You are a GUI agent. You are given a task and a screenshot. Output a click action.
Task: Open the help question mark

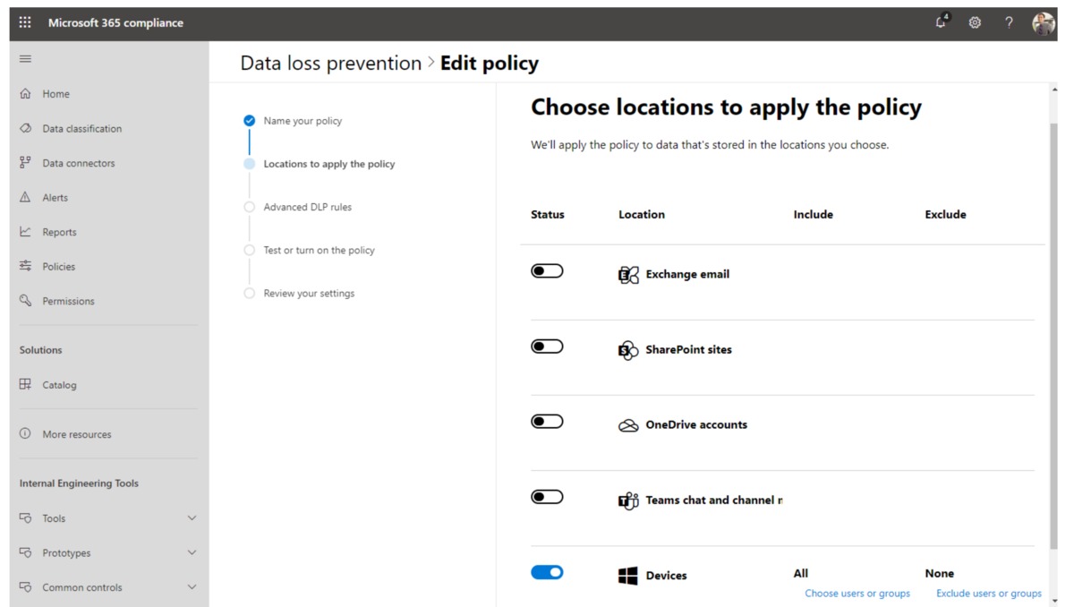pos(1009,23)
